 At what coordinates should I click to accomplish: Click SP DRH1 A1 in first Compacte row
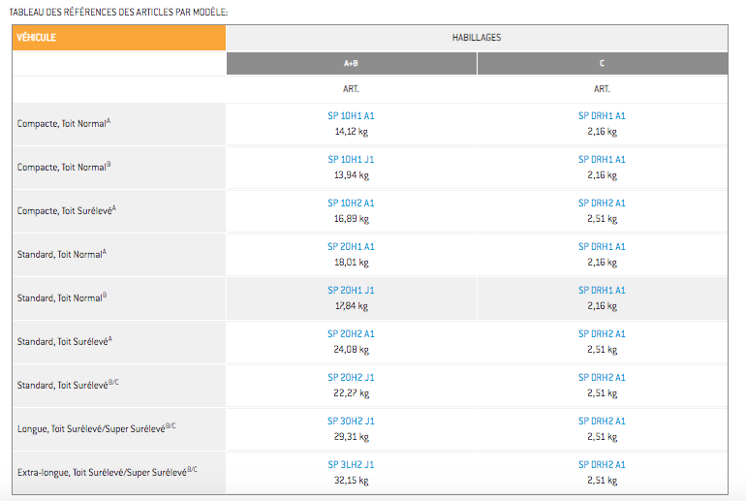coord(602,116)
